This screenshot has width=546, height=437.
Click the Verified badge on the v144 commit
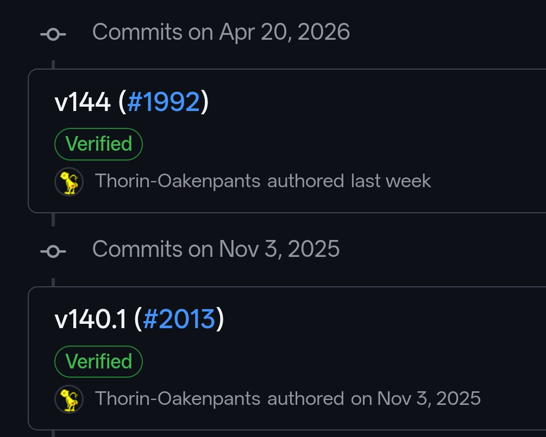(98, 144)
